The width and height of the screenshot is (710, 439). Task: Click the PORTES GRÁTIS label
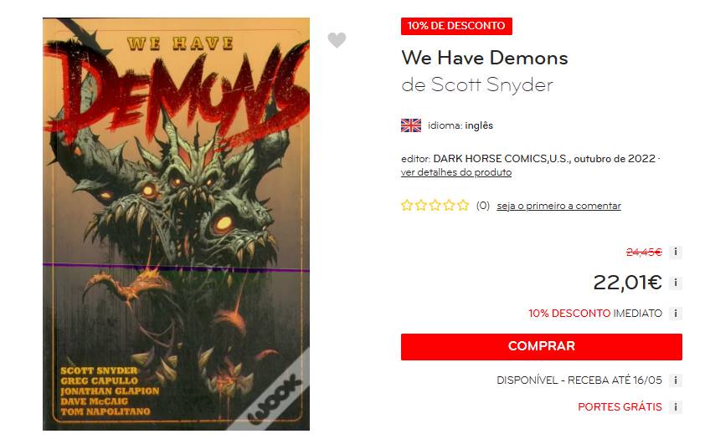point(620,407)
